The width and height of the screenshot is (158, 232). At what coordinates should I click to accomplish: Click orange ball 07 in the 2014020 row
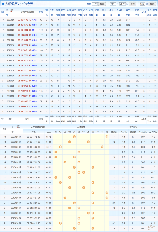point(83,172)
